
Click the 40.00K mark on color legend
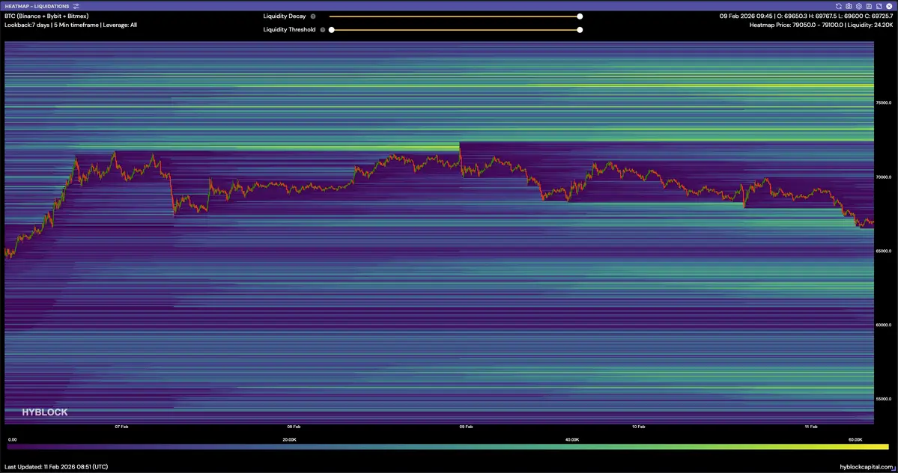click(x=572, y=439)
